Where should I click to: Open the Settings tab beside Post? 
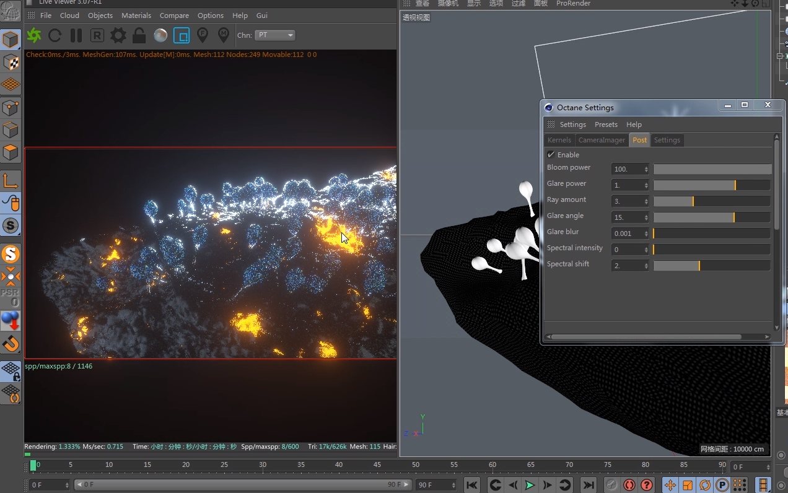667,140
